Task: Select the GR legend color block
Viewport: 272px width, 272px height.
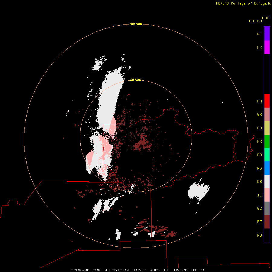Action: [x=267, y=115]
